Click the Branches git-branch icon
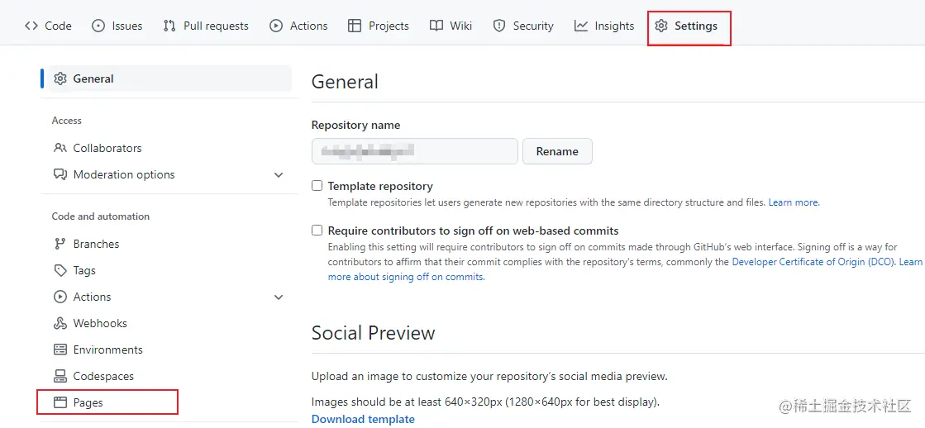This screenshot has height=428, width=925. pos(60,244)
